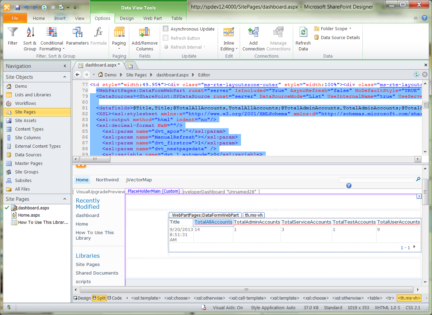Select Data Sources in Site Objects
This screenshot has width=432, height=315.
(28, 155)
